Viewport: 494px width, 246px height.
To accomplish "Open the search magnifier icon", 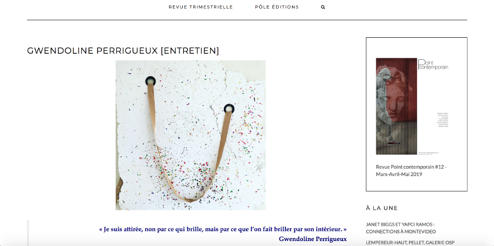I will 323,7.
